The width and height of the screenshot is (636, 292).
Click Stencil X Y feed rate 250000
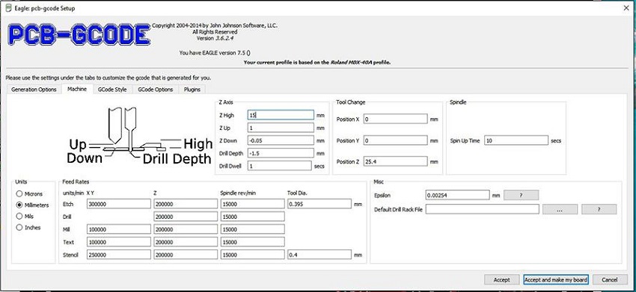119,255
